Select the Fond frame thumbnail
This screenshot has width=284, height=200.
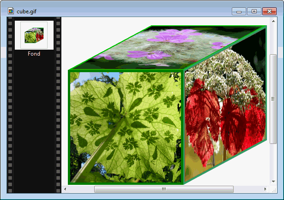click(34, 35)
